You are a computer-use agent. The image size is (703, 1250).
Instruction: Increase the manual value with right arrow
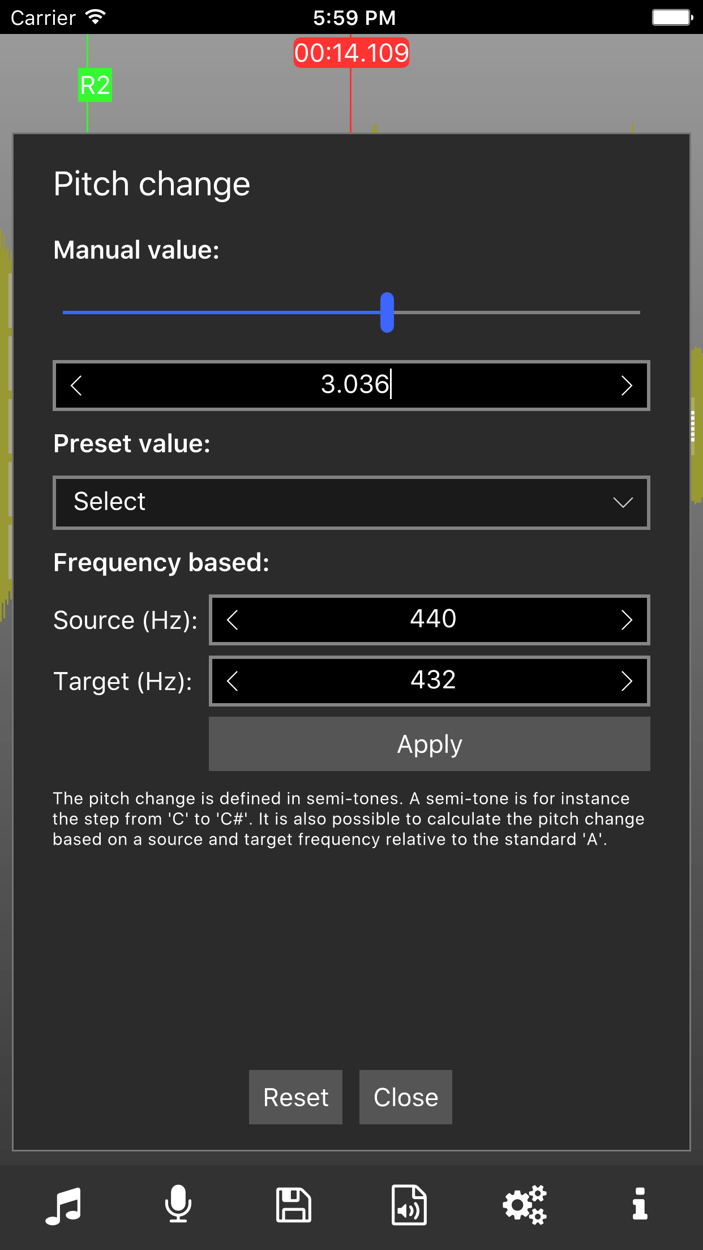pos(627,386)
